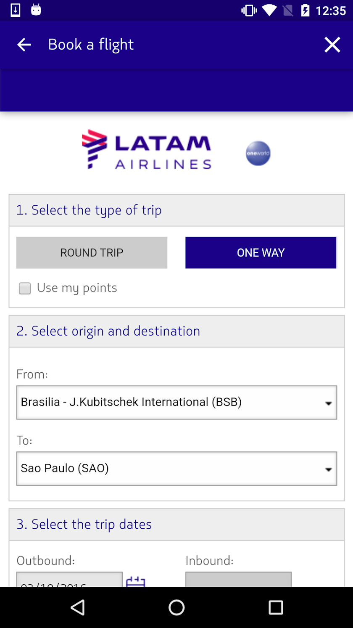Open the From airport dropdown

[x=176, y=403]
